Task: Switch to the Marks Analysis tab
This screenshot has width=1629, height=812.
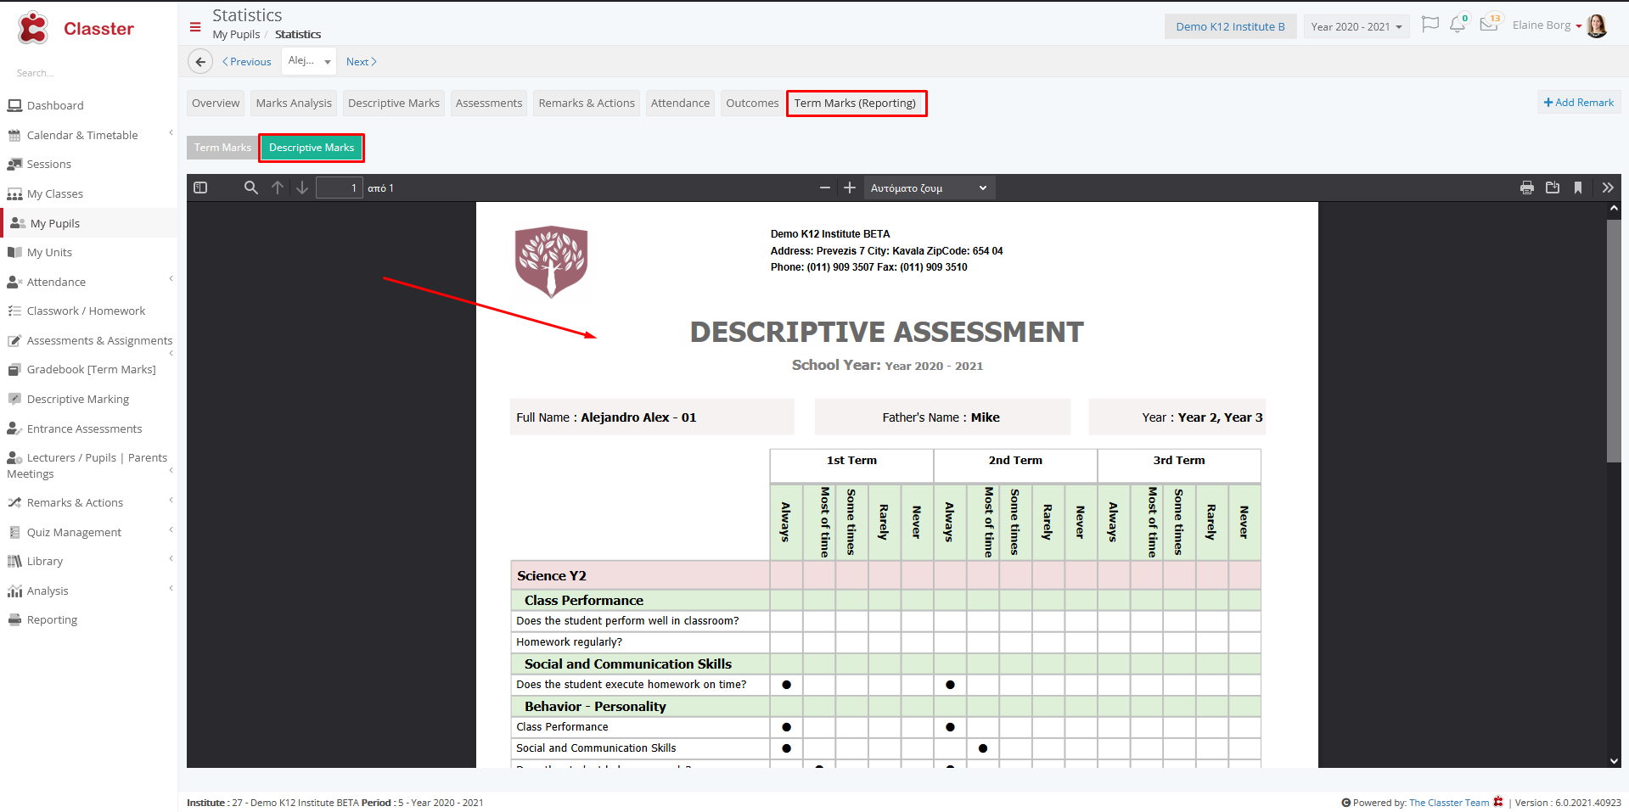Action: coord(294,103)
